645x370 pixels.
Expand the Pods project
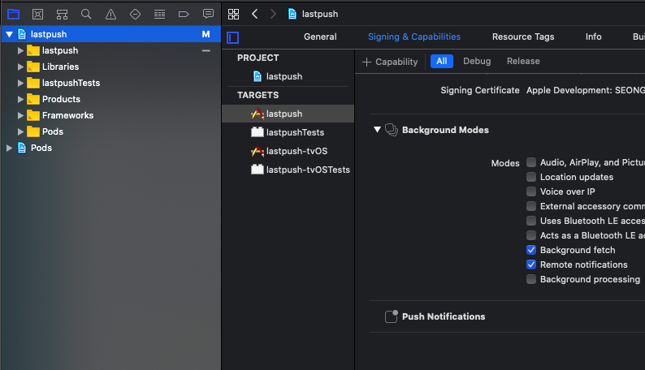click(9, 148)
